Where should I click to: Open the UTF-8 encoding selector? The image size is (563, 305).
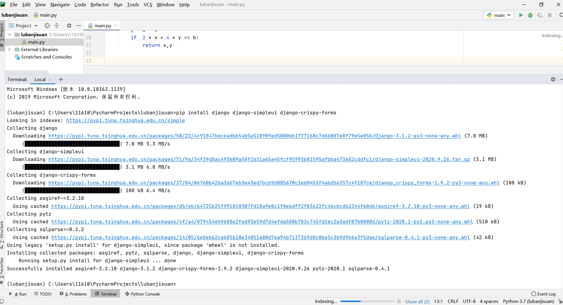click(469, 301)
